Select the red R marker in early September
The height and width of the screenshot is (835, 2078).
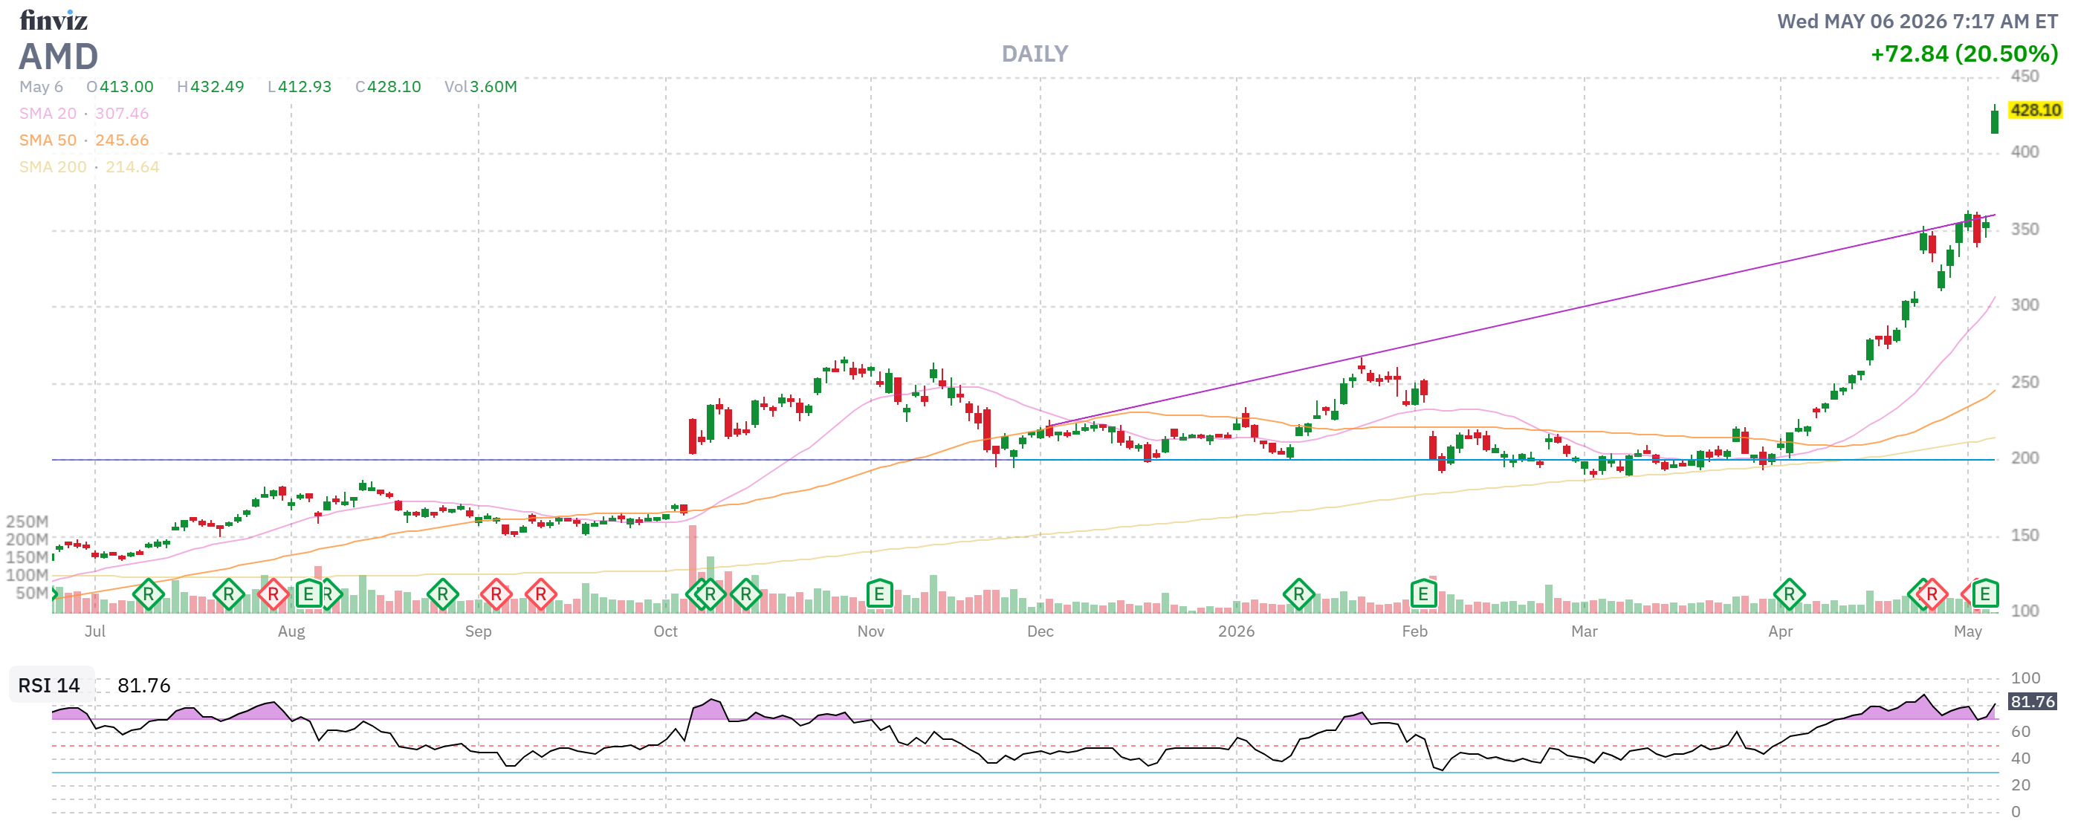[x=496, y=595]
